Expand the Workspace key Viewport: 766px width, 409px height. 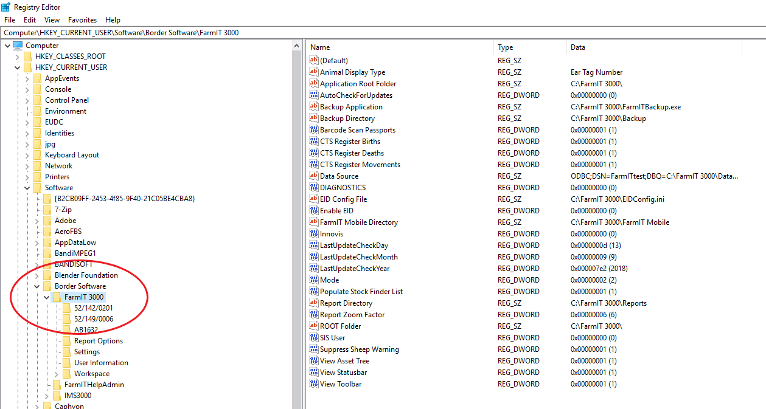click(56, 374)
